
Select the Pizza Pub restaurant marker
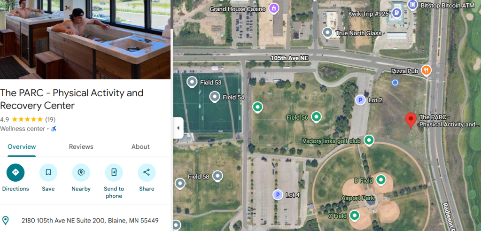point(426,70)
